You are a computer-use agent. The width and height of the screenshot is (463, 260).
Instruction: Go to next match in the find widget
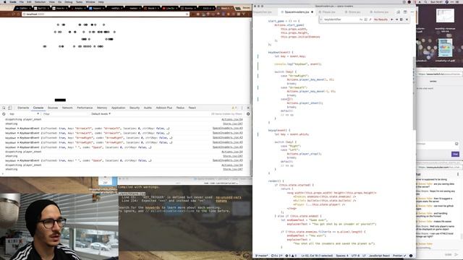pos(396,19)
